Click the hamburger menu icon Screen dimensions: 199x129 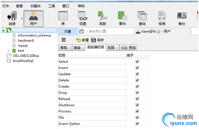63,40
